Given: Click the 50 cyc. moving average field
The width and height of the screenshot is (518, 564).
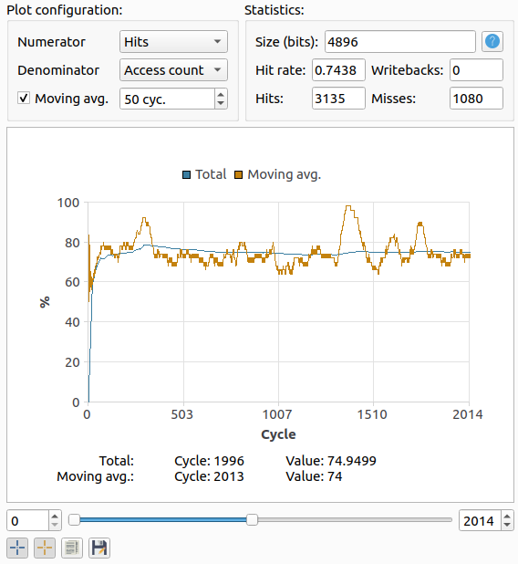Looking at the screenshot, I should (167, 99).
